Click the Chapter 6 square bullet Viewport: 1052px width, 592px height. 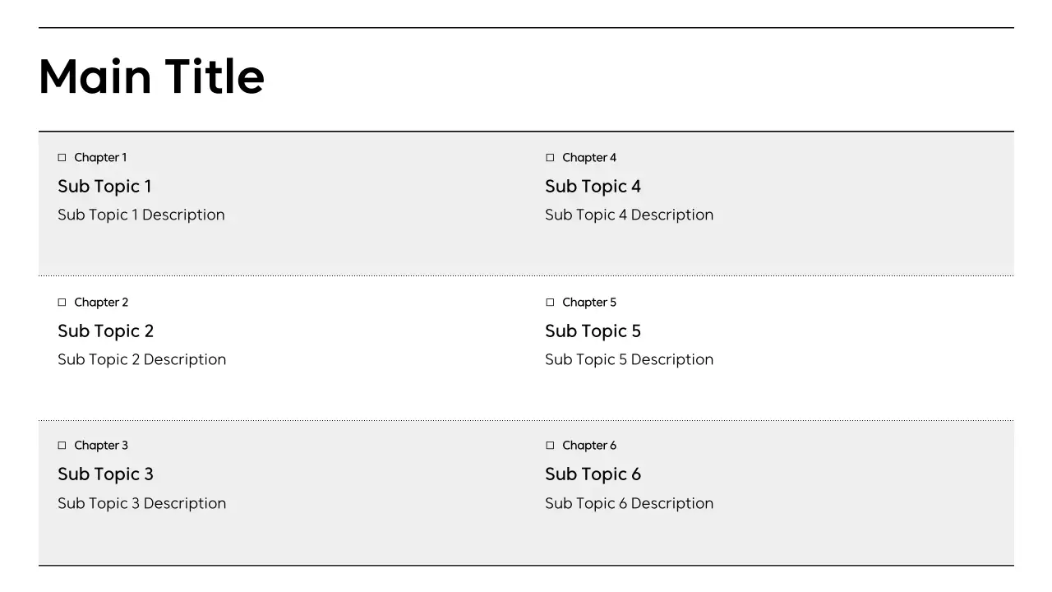[550, 446]
